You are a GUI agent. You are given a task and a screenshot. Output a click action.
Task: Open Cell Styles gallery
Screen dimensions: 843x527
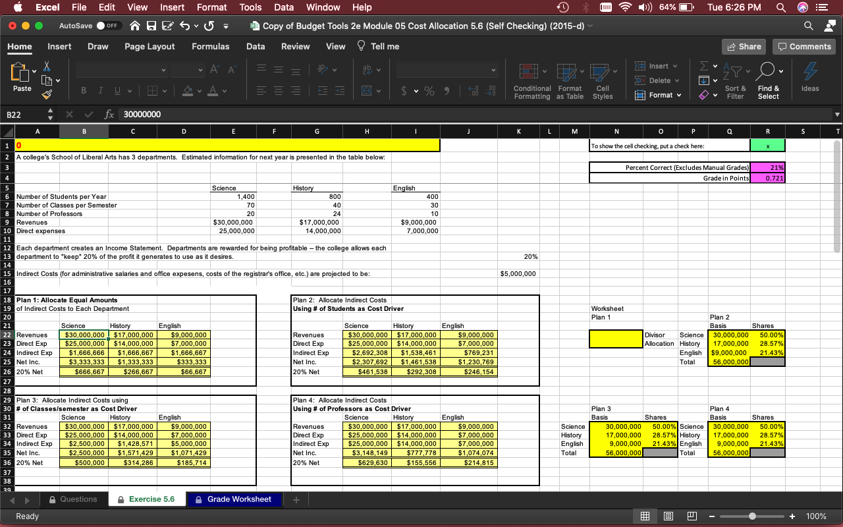pos(603,80)
